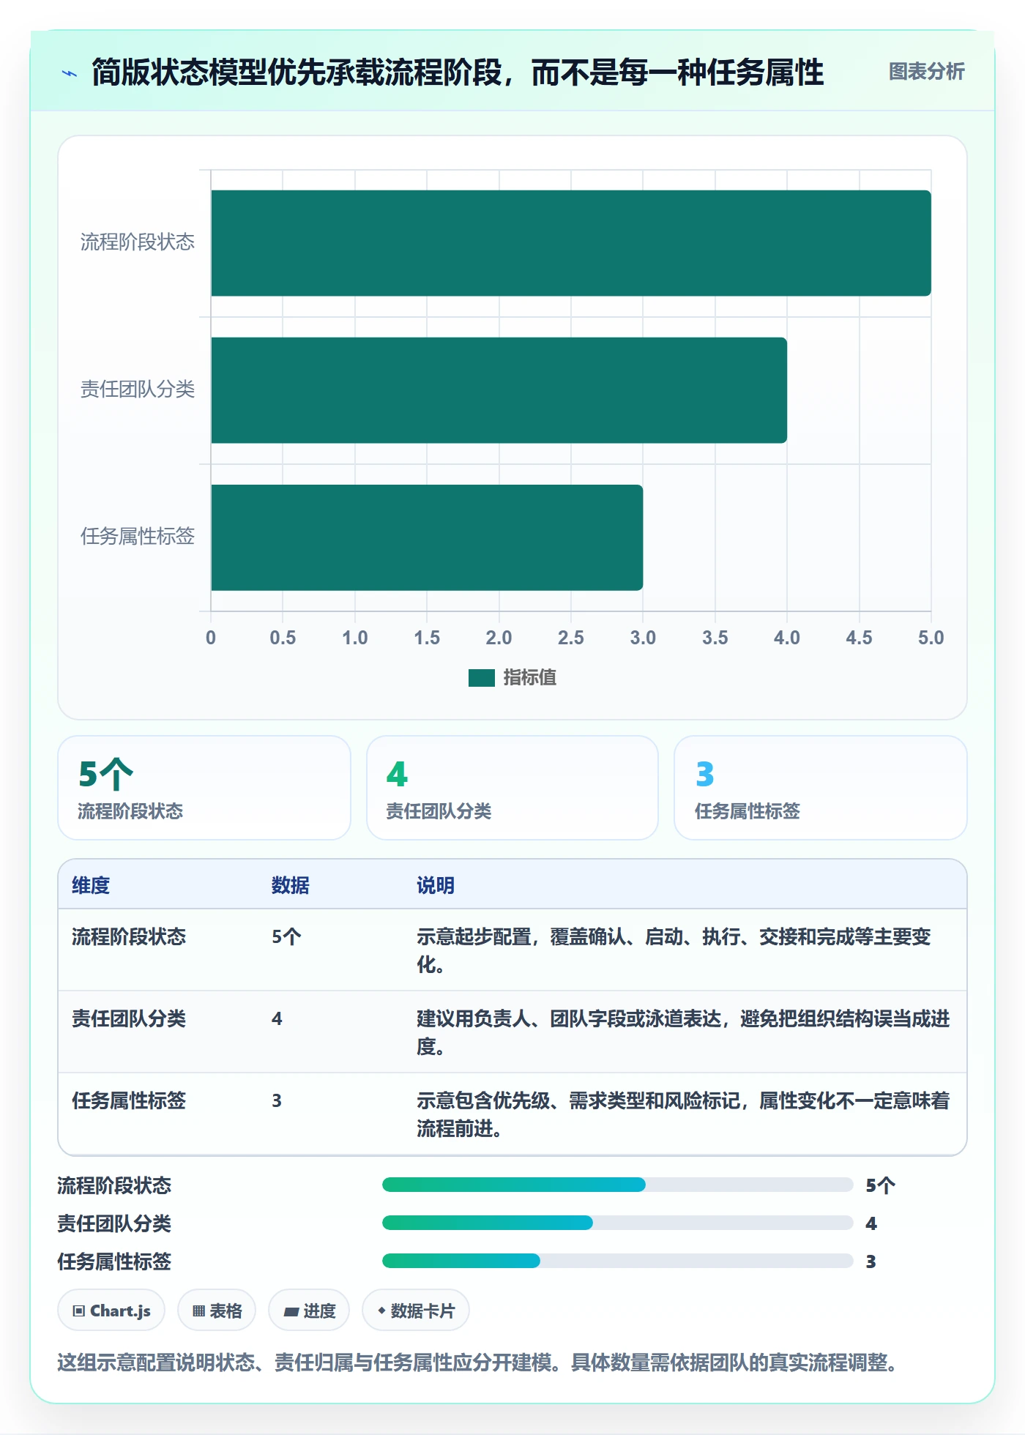
Task: Open the 5个 流程阶段状态 data card
Action: pyautogui.click(x=204, y=788)
